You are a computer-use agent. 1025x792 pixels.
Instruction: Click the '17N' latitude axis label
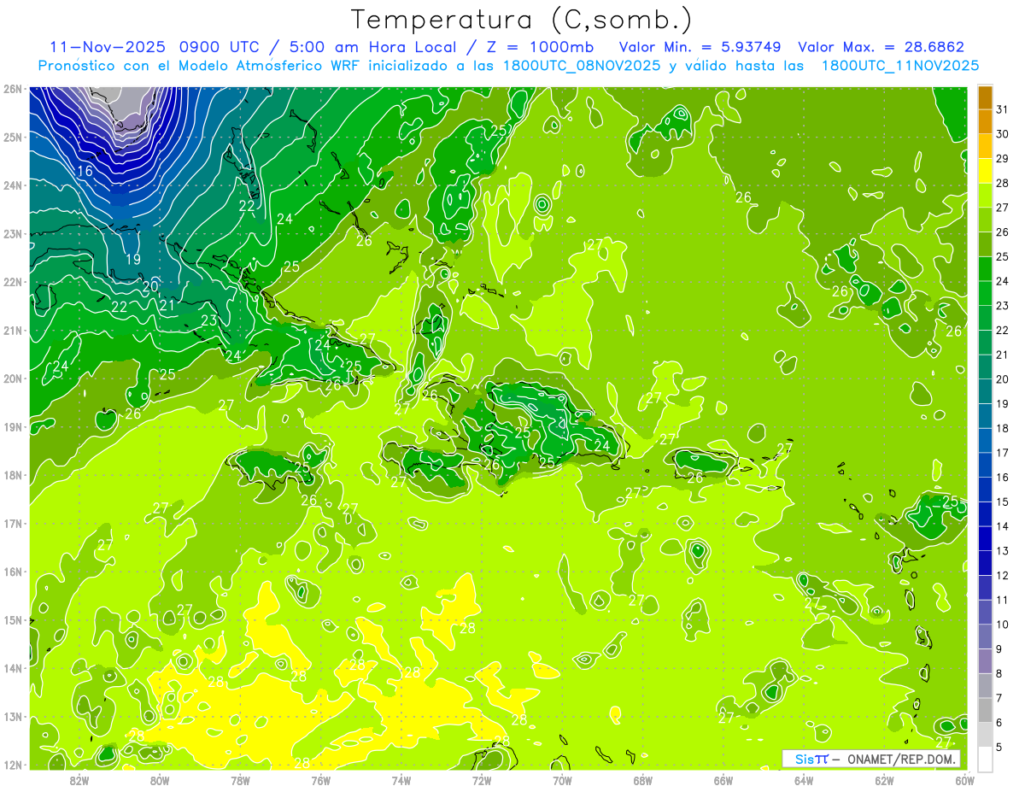point(13,523)
